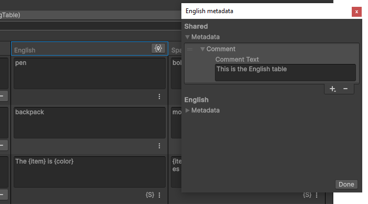Click the Done button

click(x=346, y=184)
